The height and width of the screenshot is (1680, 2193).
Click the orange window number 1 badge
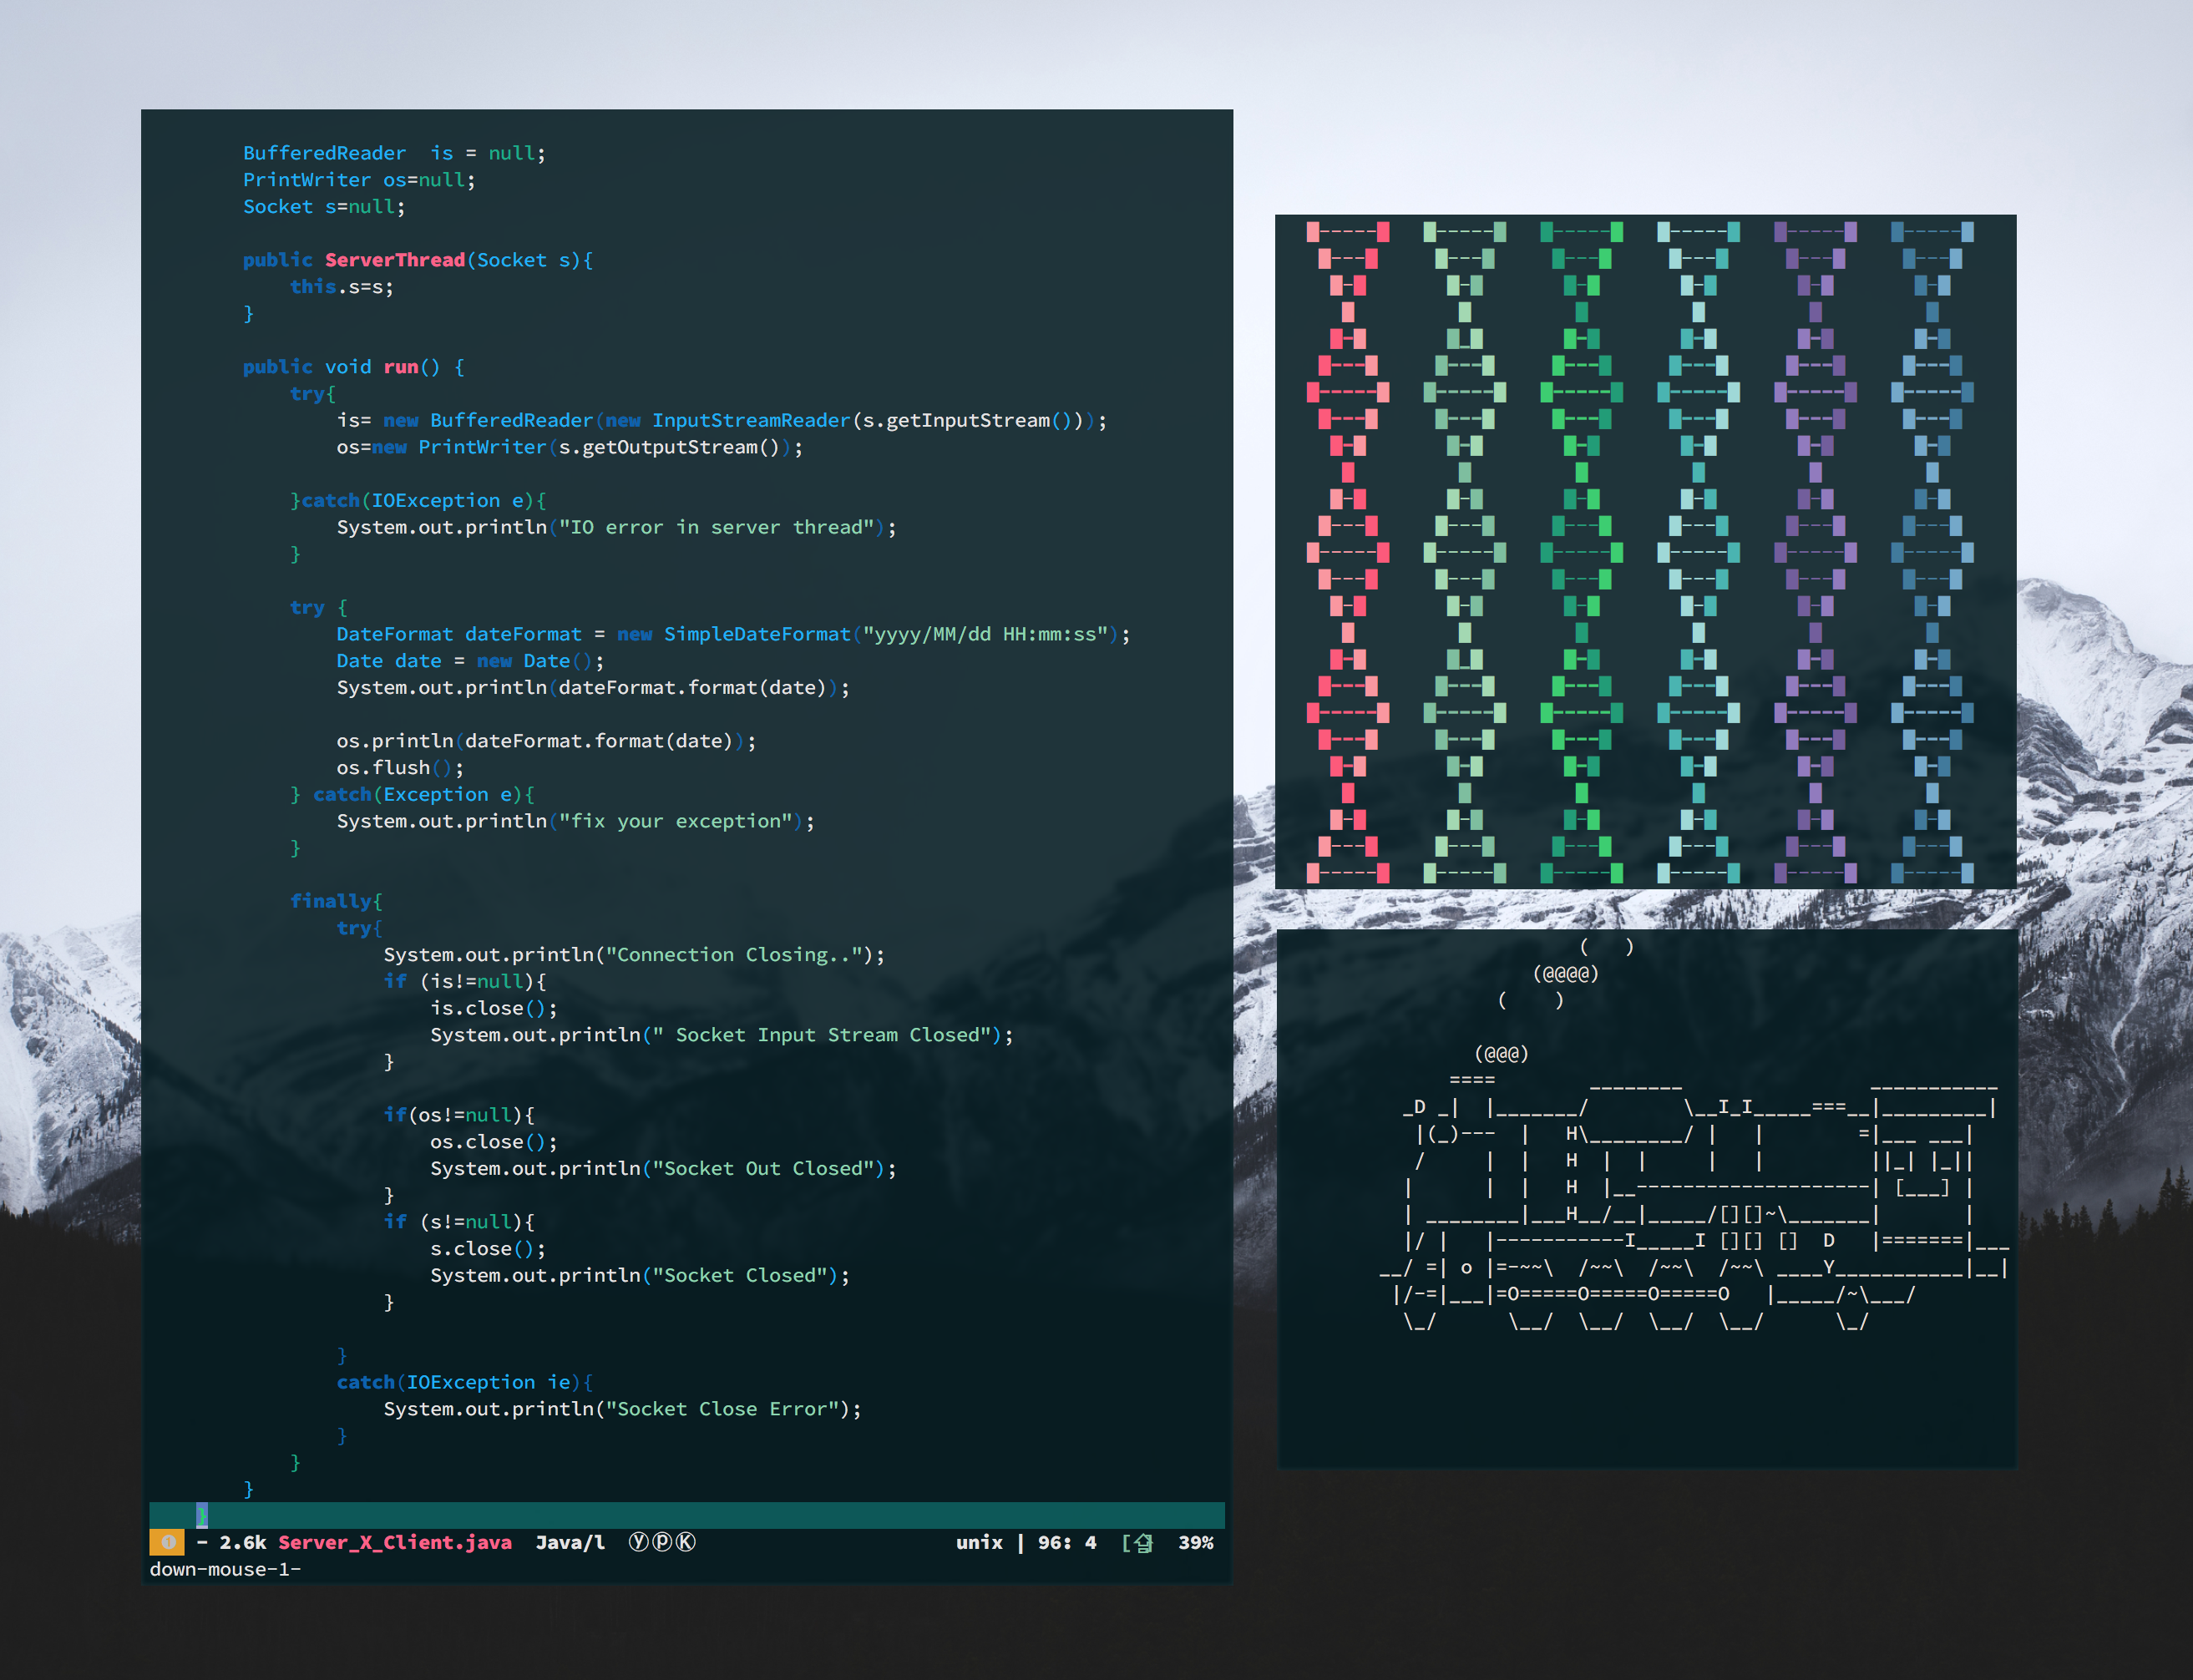tap(167, 1542)
